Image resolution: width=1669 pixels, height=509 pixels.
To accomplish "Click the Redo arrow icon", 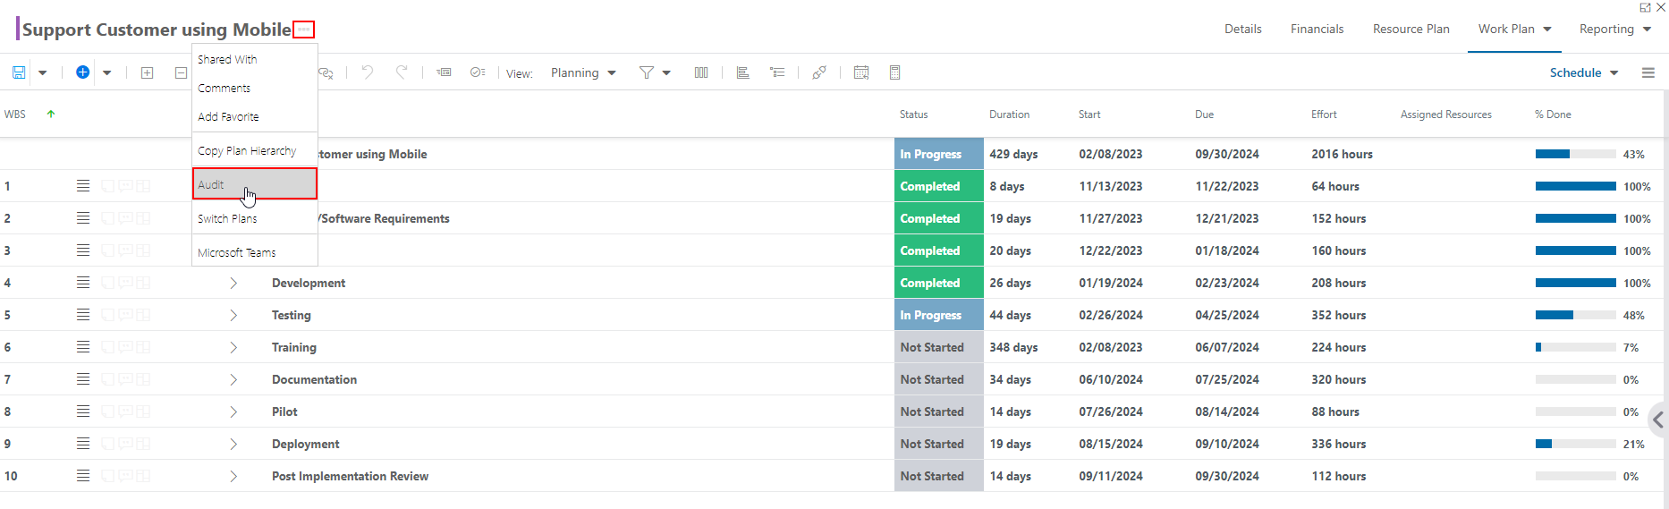I will [x=402, y=72].
